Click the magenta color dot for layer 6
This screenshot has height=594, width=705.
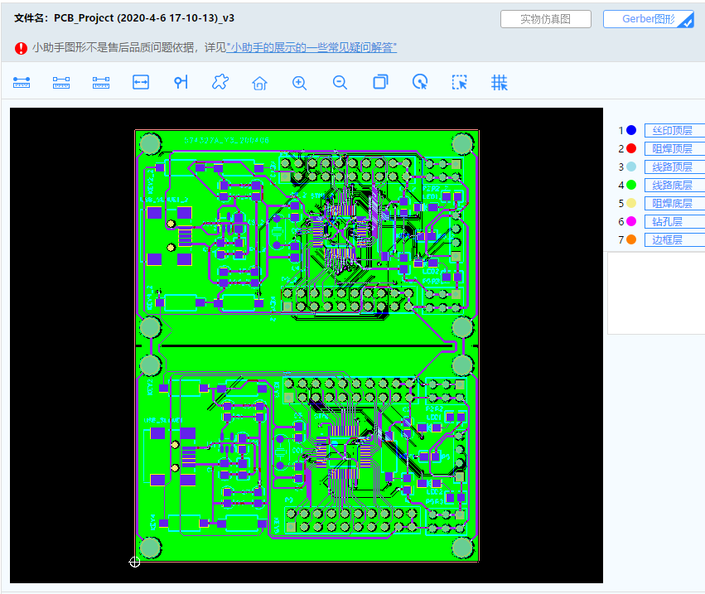click(x=631, y=221)
